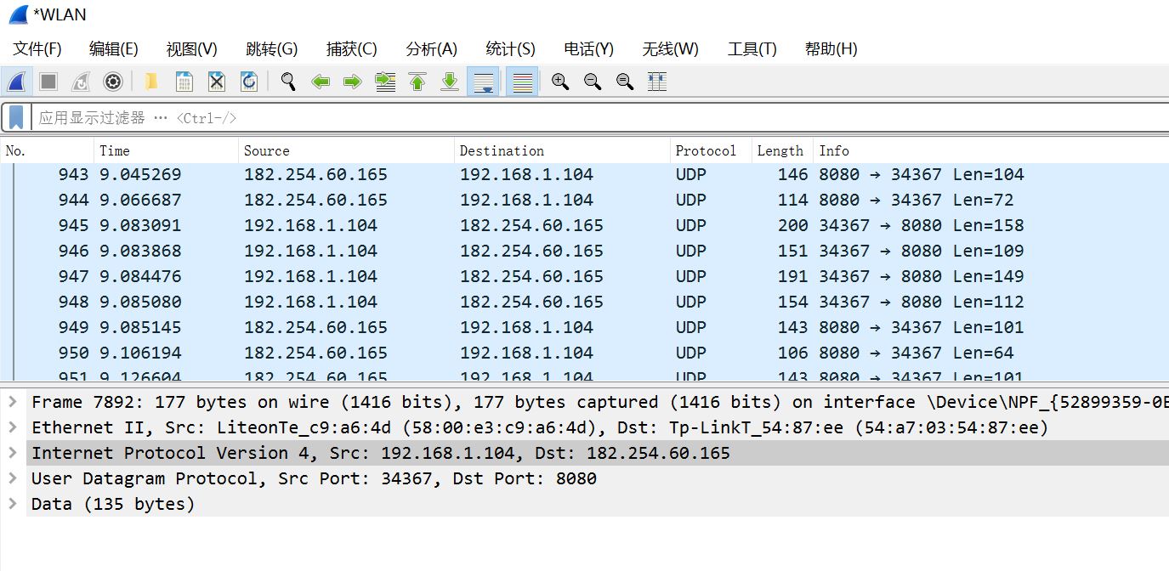Screen dimensions: 1169x571
Task: Open display filter bookmark menu
Action: (x=16, y=117)
